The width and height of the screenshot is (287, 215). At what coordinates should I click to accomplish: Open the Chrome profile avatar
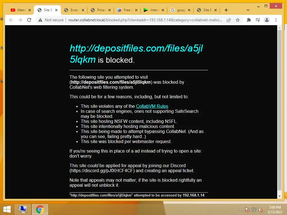[267, 20]
